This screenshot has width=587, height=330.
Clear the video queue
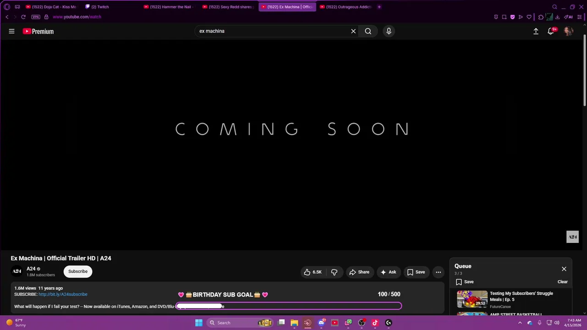point(563,282)
